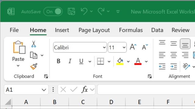Toggle Bold formatting
This screenshot has height=109, width=195.
pos(58,61)
